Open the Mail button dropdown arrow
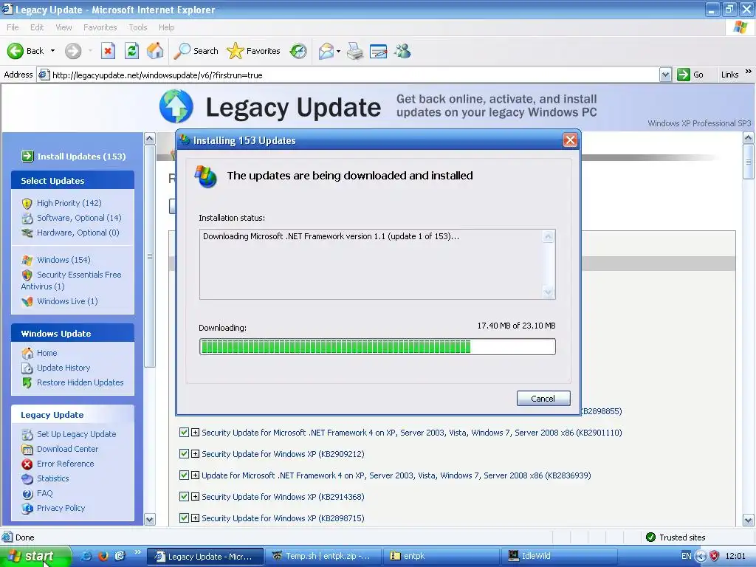This screenshot has height=567, width=756. 338,51
